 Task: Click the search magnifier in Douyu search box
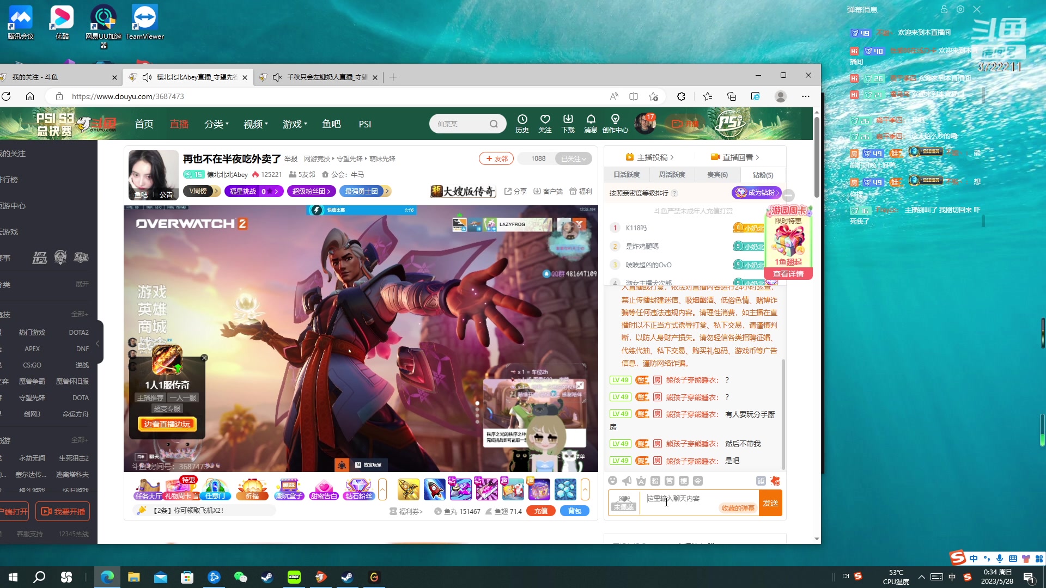point(494,124)
